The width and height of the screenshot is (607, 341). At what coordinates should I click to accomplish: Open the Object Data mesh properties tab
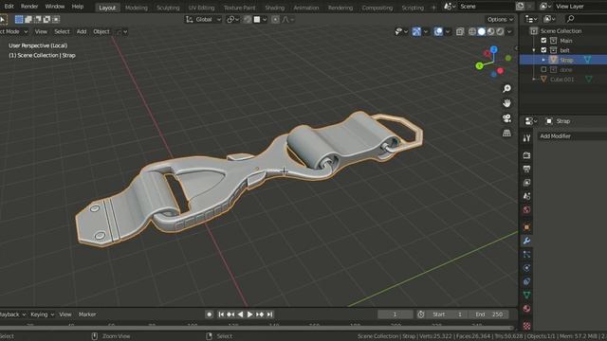[526, 295]
